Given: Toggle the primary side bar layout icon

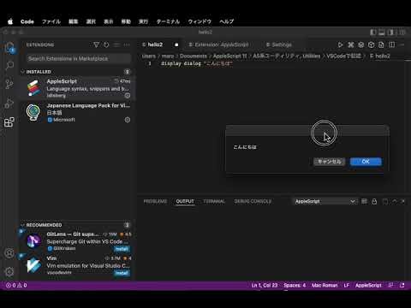Looking at the screenshot, I should (373, 33).
